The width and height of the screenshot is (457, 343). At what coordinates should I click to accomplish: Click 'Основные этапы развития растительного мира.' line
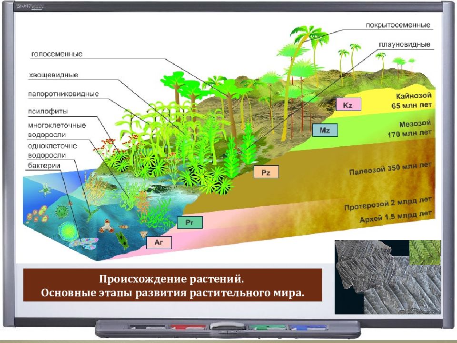pos(172,293)
